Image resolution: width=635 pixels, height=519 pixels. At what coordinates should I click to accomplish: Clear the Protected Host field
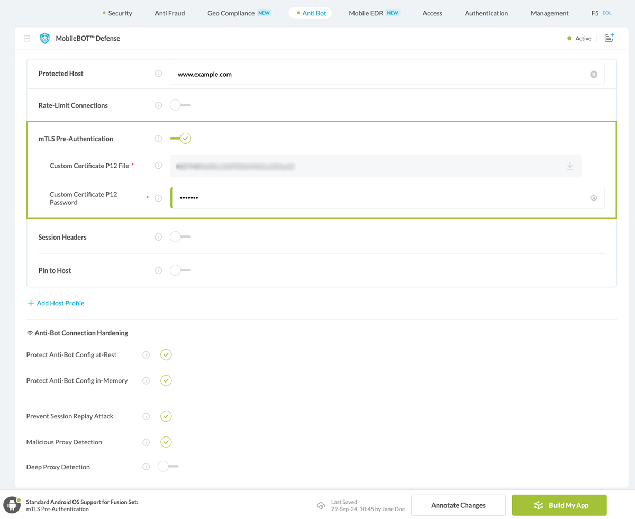point(594,75)
